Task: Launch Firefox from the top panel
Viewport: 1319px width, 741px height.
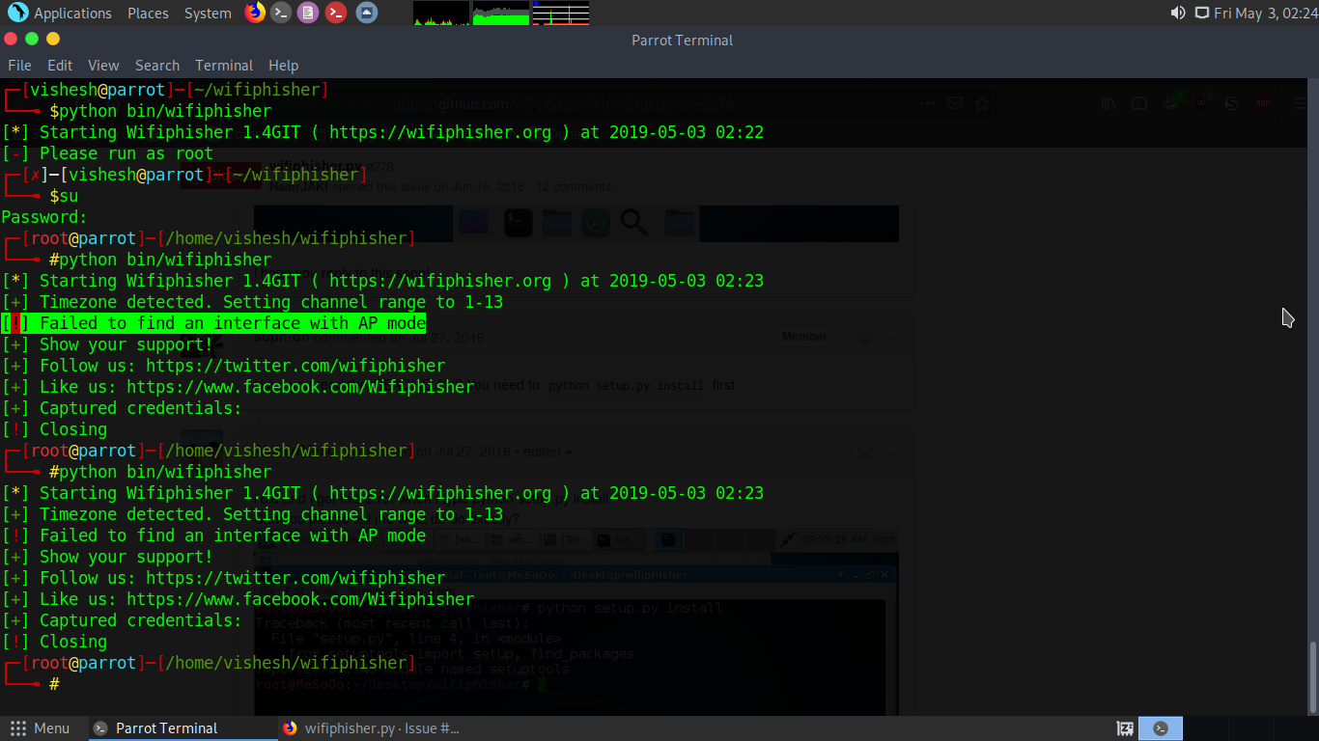Action: point(253,13)
